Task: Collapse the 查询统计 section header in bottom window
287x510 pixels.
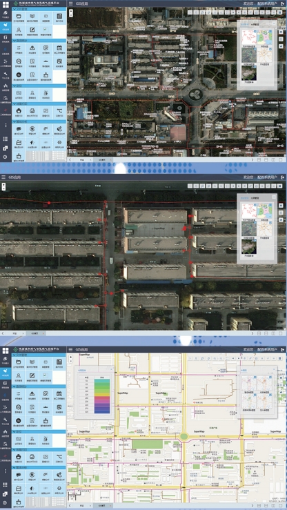Action: pyautogui.click(x=39, y=386)
